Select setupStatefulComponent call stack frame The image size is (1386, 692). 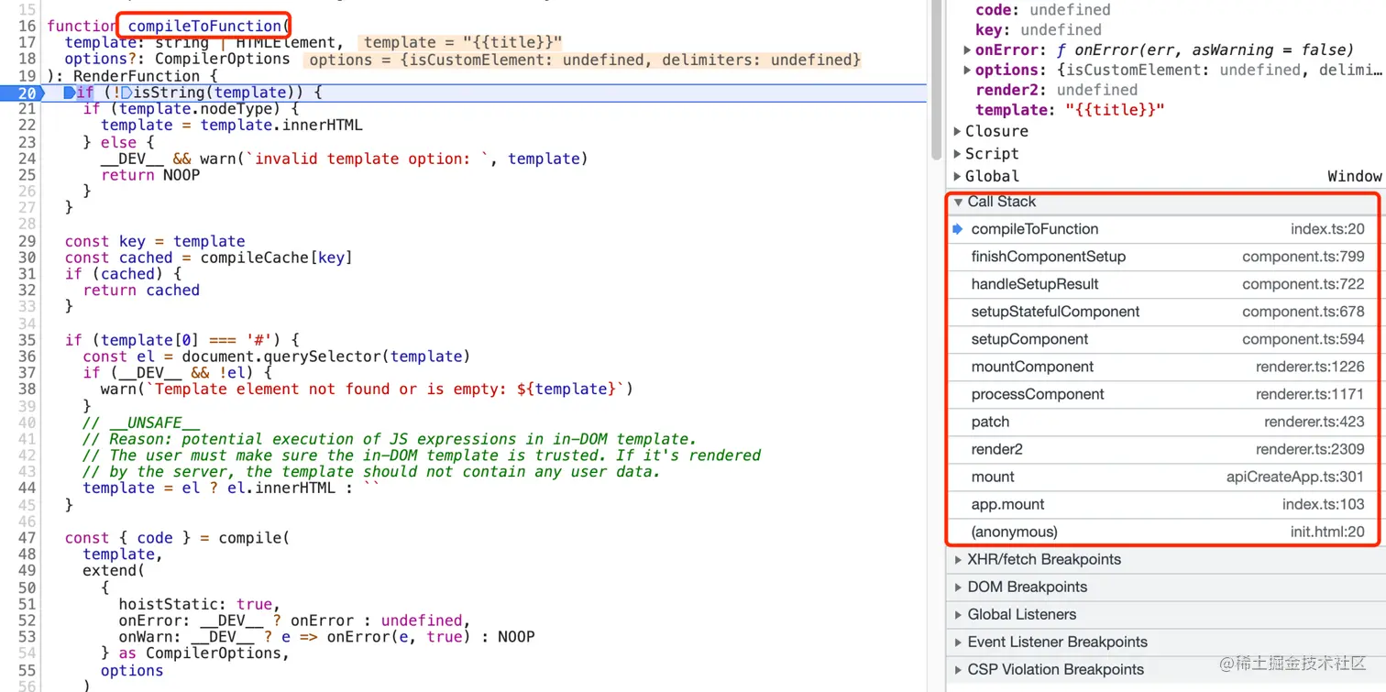pos(1163,312)
